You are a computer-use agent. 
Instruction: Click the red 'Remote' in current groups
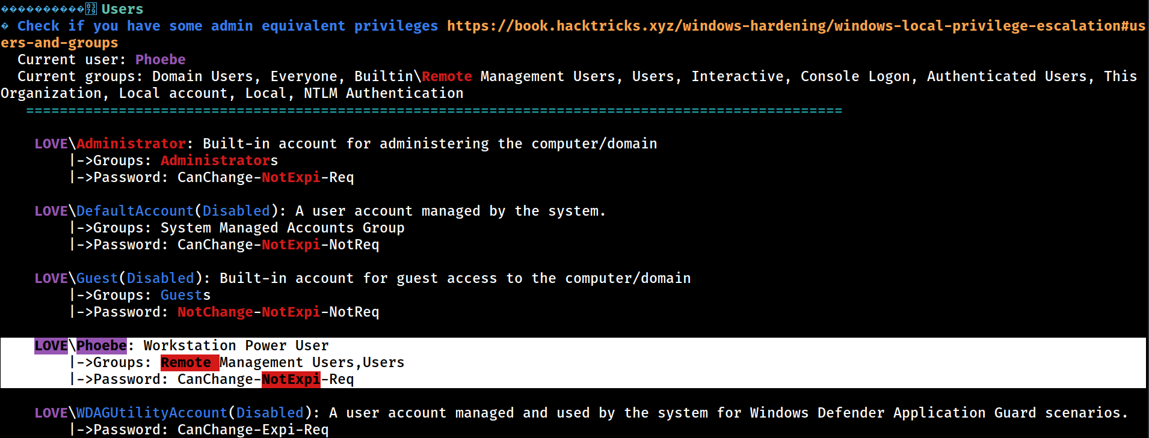pyautogui.click(x=447, y=76)
